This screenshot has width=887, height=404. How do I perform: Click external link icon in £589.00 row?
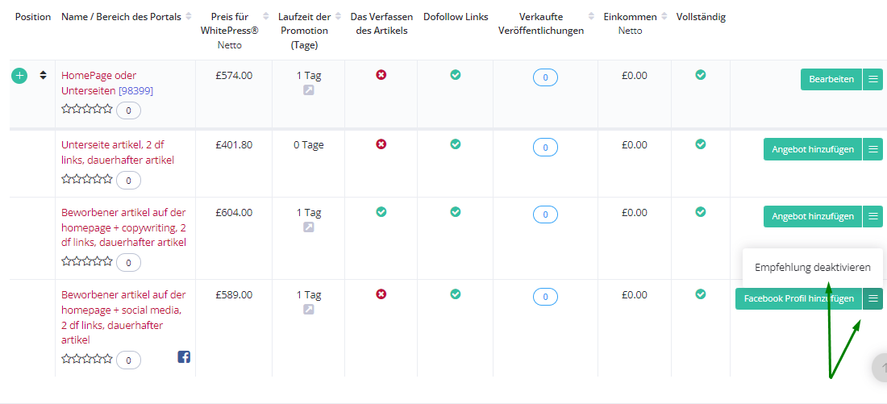tap(308, 310)
